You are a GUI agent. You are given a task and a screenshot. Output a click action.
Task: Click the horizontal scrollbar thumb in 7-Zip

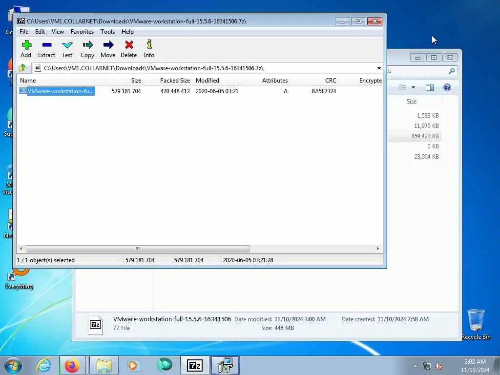[137, 249]
